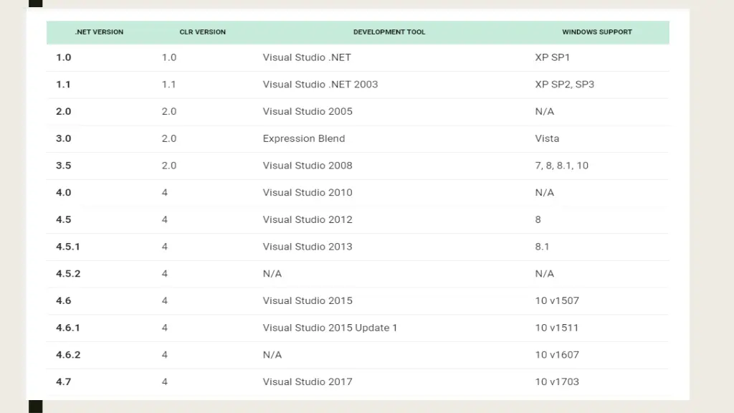Click CLR version 4 in .NET 4.7 row
Screen dimensions: 734x413
pyautogui.click(x=165, y=382)
